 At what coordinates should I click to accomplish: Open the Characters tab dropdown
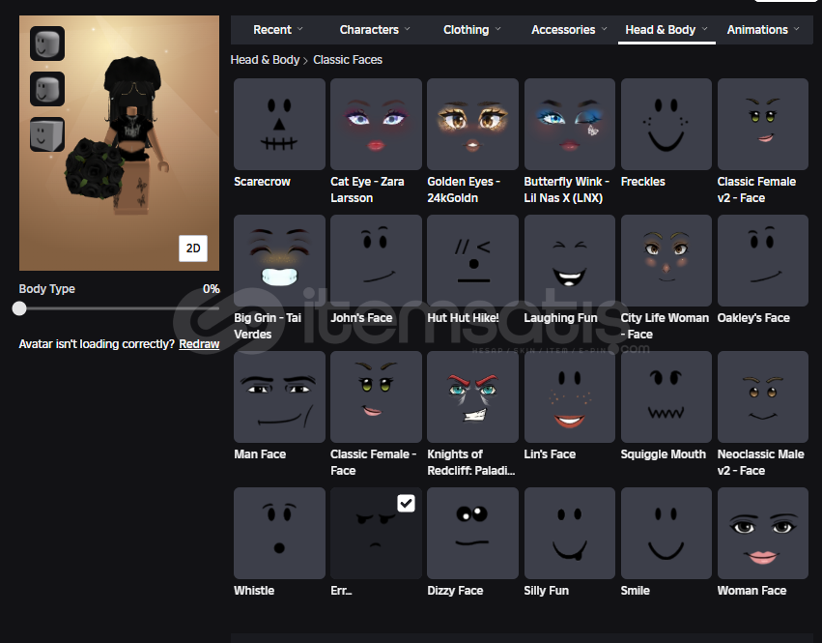click(x=375, y=29)
